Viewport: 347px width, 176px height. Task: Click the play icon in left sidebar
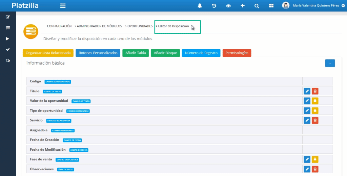pyautogui.click(x=7, y=39)
